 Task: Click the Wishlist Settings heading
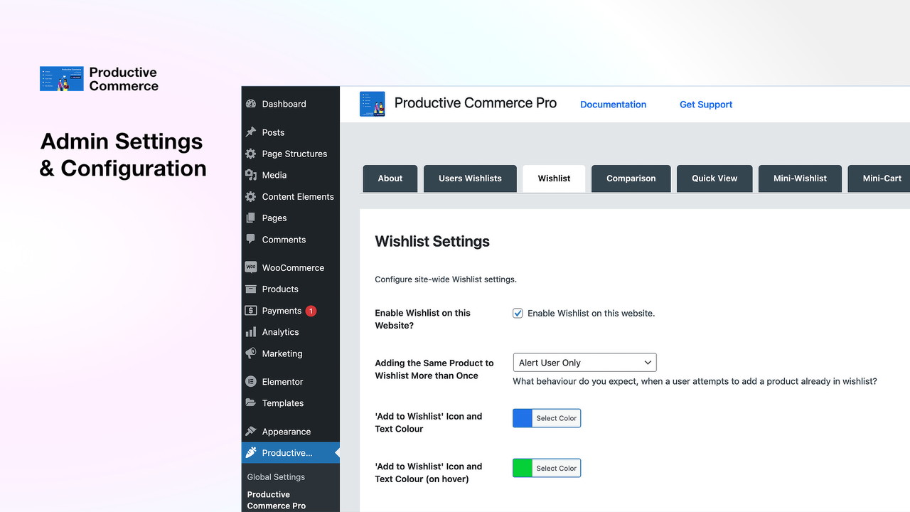click(x=432, y=242)
